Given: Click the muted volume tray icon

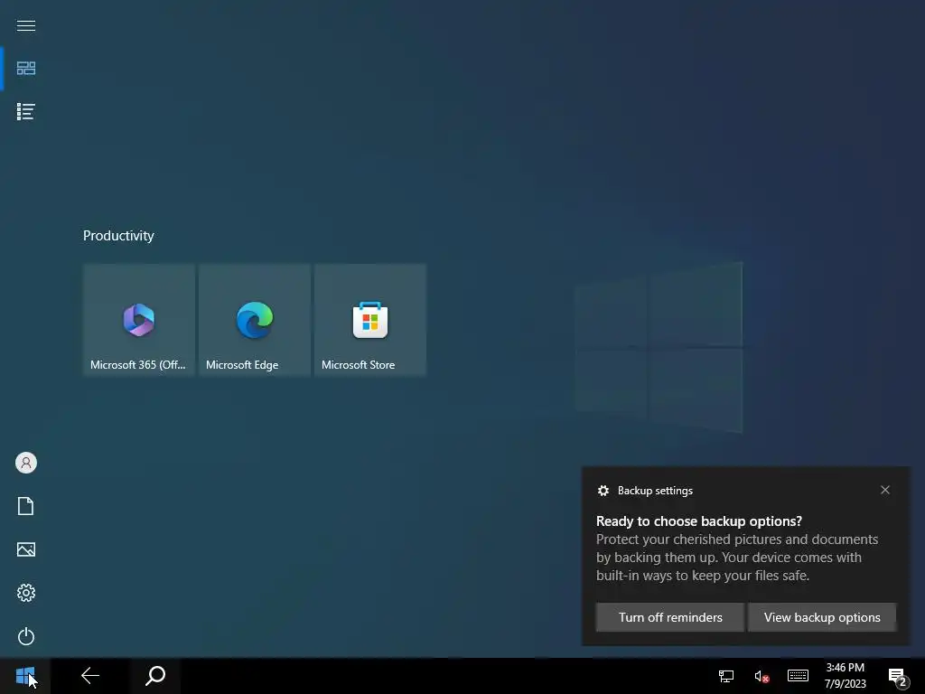Looking at the screenshot, I should coord(761,676).
